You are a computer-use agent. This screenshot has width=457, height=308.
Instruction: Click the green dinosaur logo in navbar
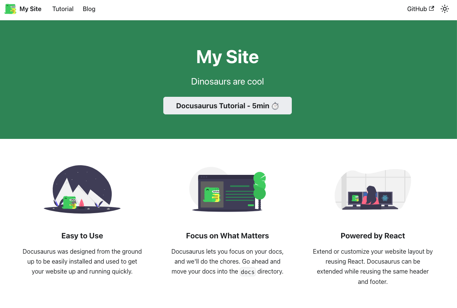(10, 9)
